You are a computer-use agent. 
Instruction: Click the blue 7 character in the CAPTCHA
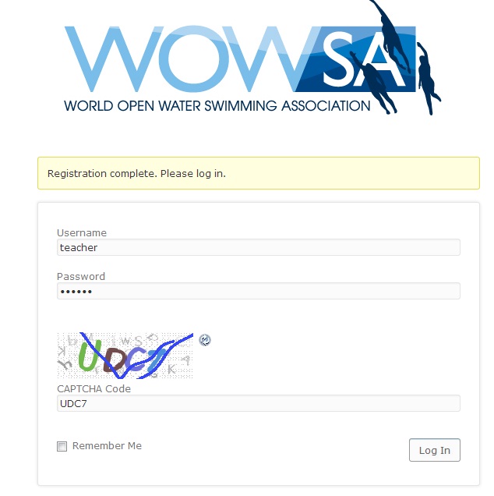pos(157,360)
